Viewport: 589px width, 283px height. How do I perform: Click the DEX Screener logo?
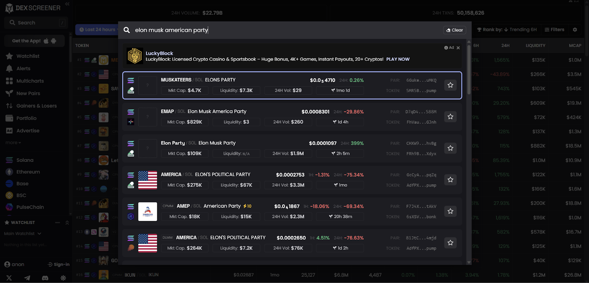coord(32,8)
